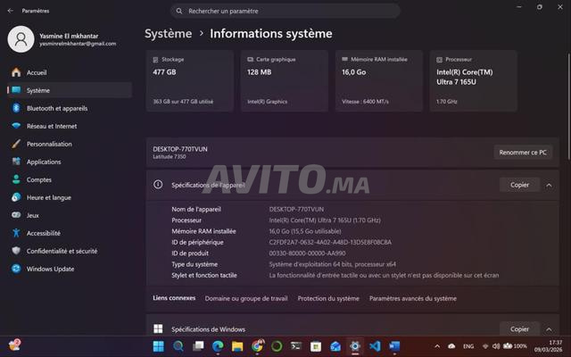Copy the device specifications with Copier

519,185
